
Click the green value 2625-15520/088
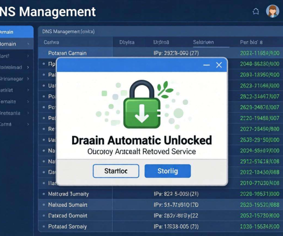[x=260, y=204]
